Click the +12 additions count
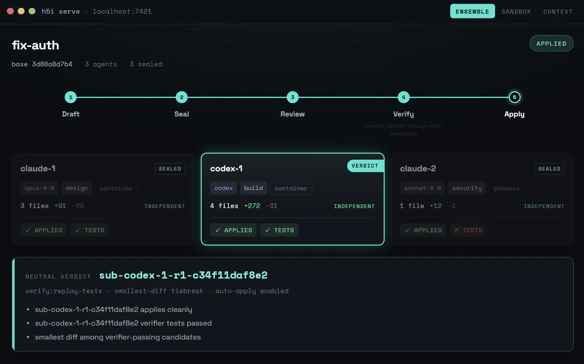Viewport: 584px width, 364px height. click(x=436, y=206)
